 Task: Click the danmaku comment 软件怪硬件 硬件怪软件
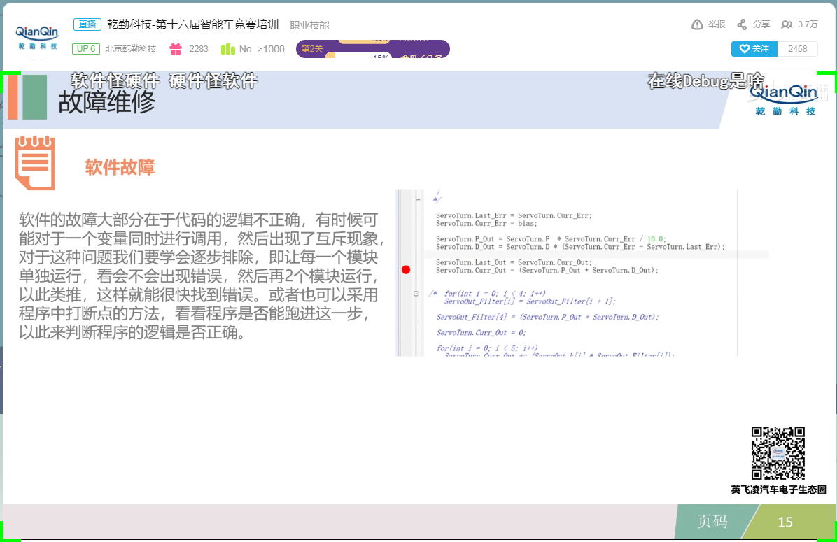coord(164,80)
